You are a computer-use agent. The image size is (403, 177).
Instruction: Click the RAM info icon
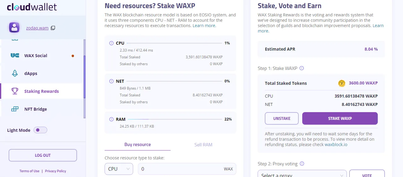[x=111, y=119]
